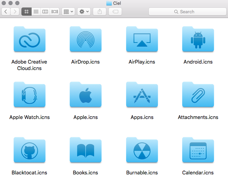The width and height of the screenshot is (228, 188).
Task: Click the 'Attachments.icns' file name
Action: 198,117
